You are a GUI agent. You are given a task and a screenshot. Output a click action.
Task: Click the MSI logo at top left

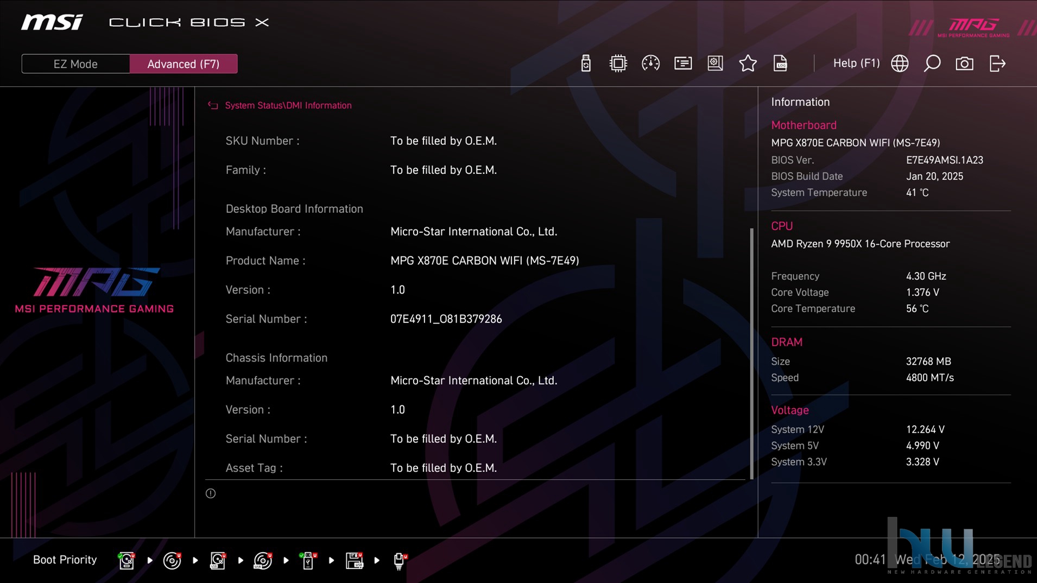[52, 22]
